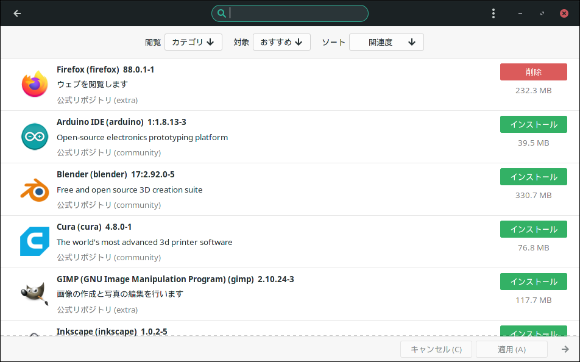Screen dimensions: 580x362
Task: Install GIMP with インストール button
Action: click(534, 282)
